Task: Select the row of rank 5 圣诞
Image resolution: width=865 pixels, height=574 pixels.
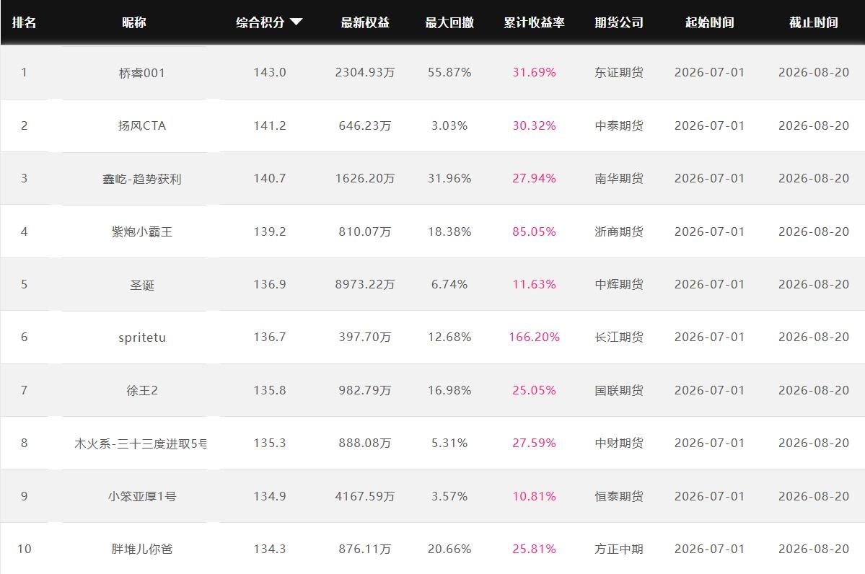Action: (433, 285)
